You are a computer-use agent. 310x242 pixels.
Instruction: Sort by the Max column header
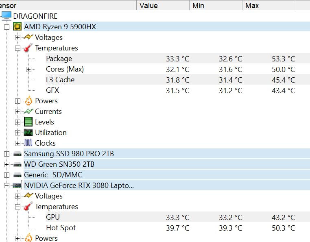point(269,5)
